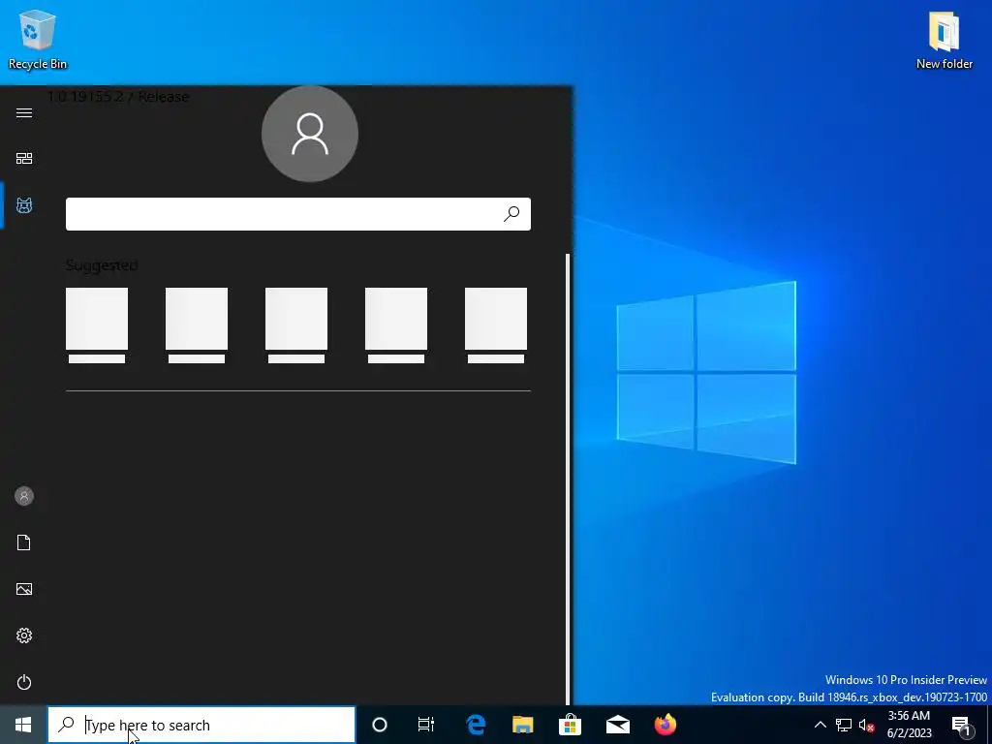Expand the Start menu hamburger button
992x744 pixels.
click(24, 112)
